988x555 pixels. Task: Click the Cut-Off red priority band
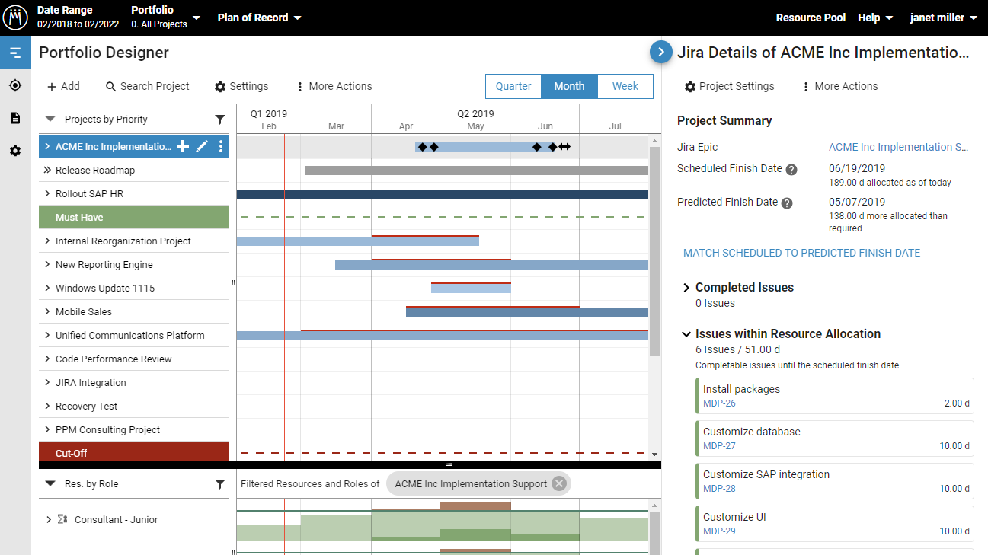click(x=134, y=452)
